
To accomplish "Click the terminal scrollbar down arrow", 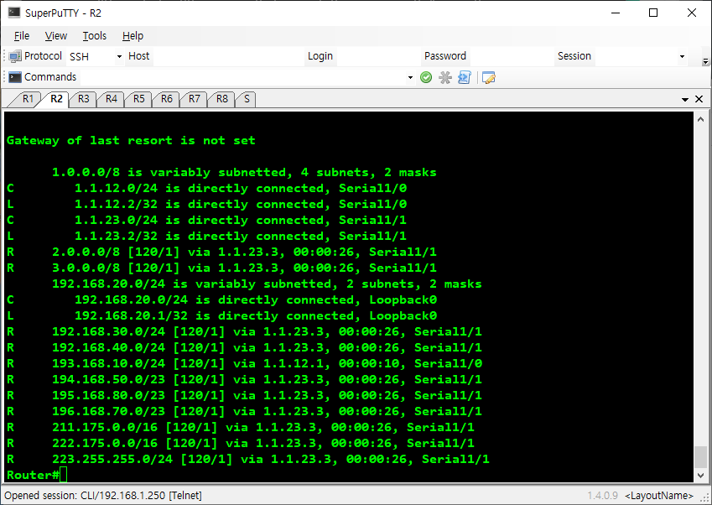I will point(700,475).
